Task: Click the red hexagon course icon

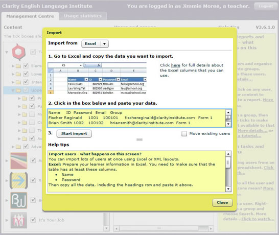Action: (19, 52)
